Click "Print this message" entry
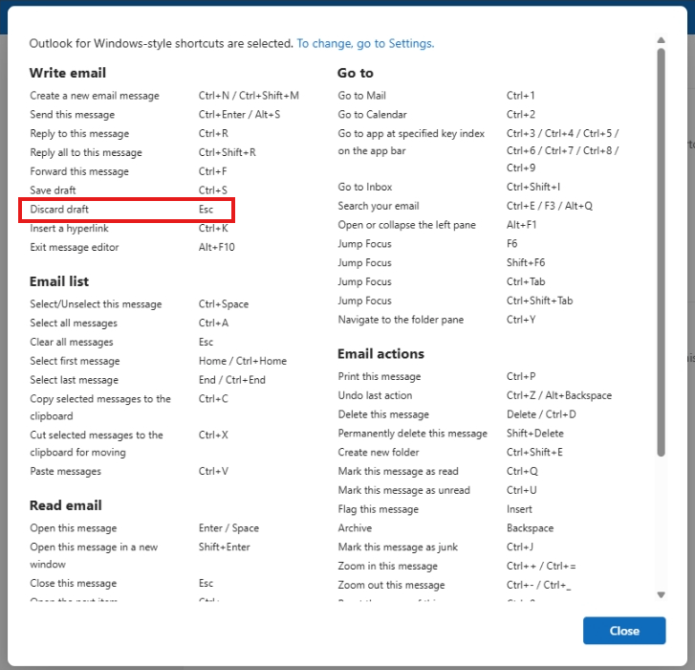The image size is (695, 670). [x=379, y=376]
